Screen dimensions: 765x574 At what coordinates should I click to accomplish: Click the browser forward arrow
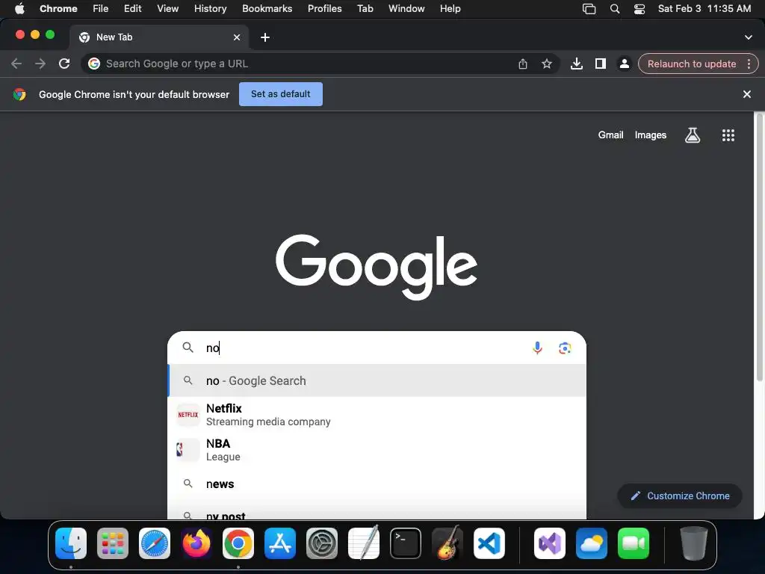pos(40,64)
